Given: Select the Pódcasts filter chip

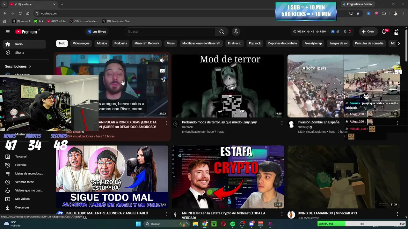Looking at the screenshot, I should (121, 43).
